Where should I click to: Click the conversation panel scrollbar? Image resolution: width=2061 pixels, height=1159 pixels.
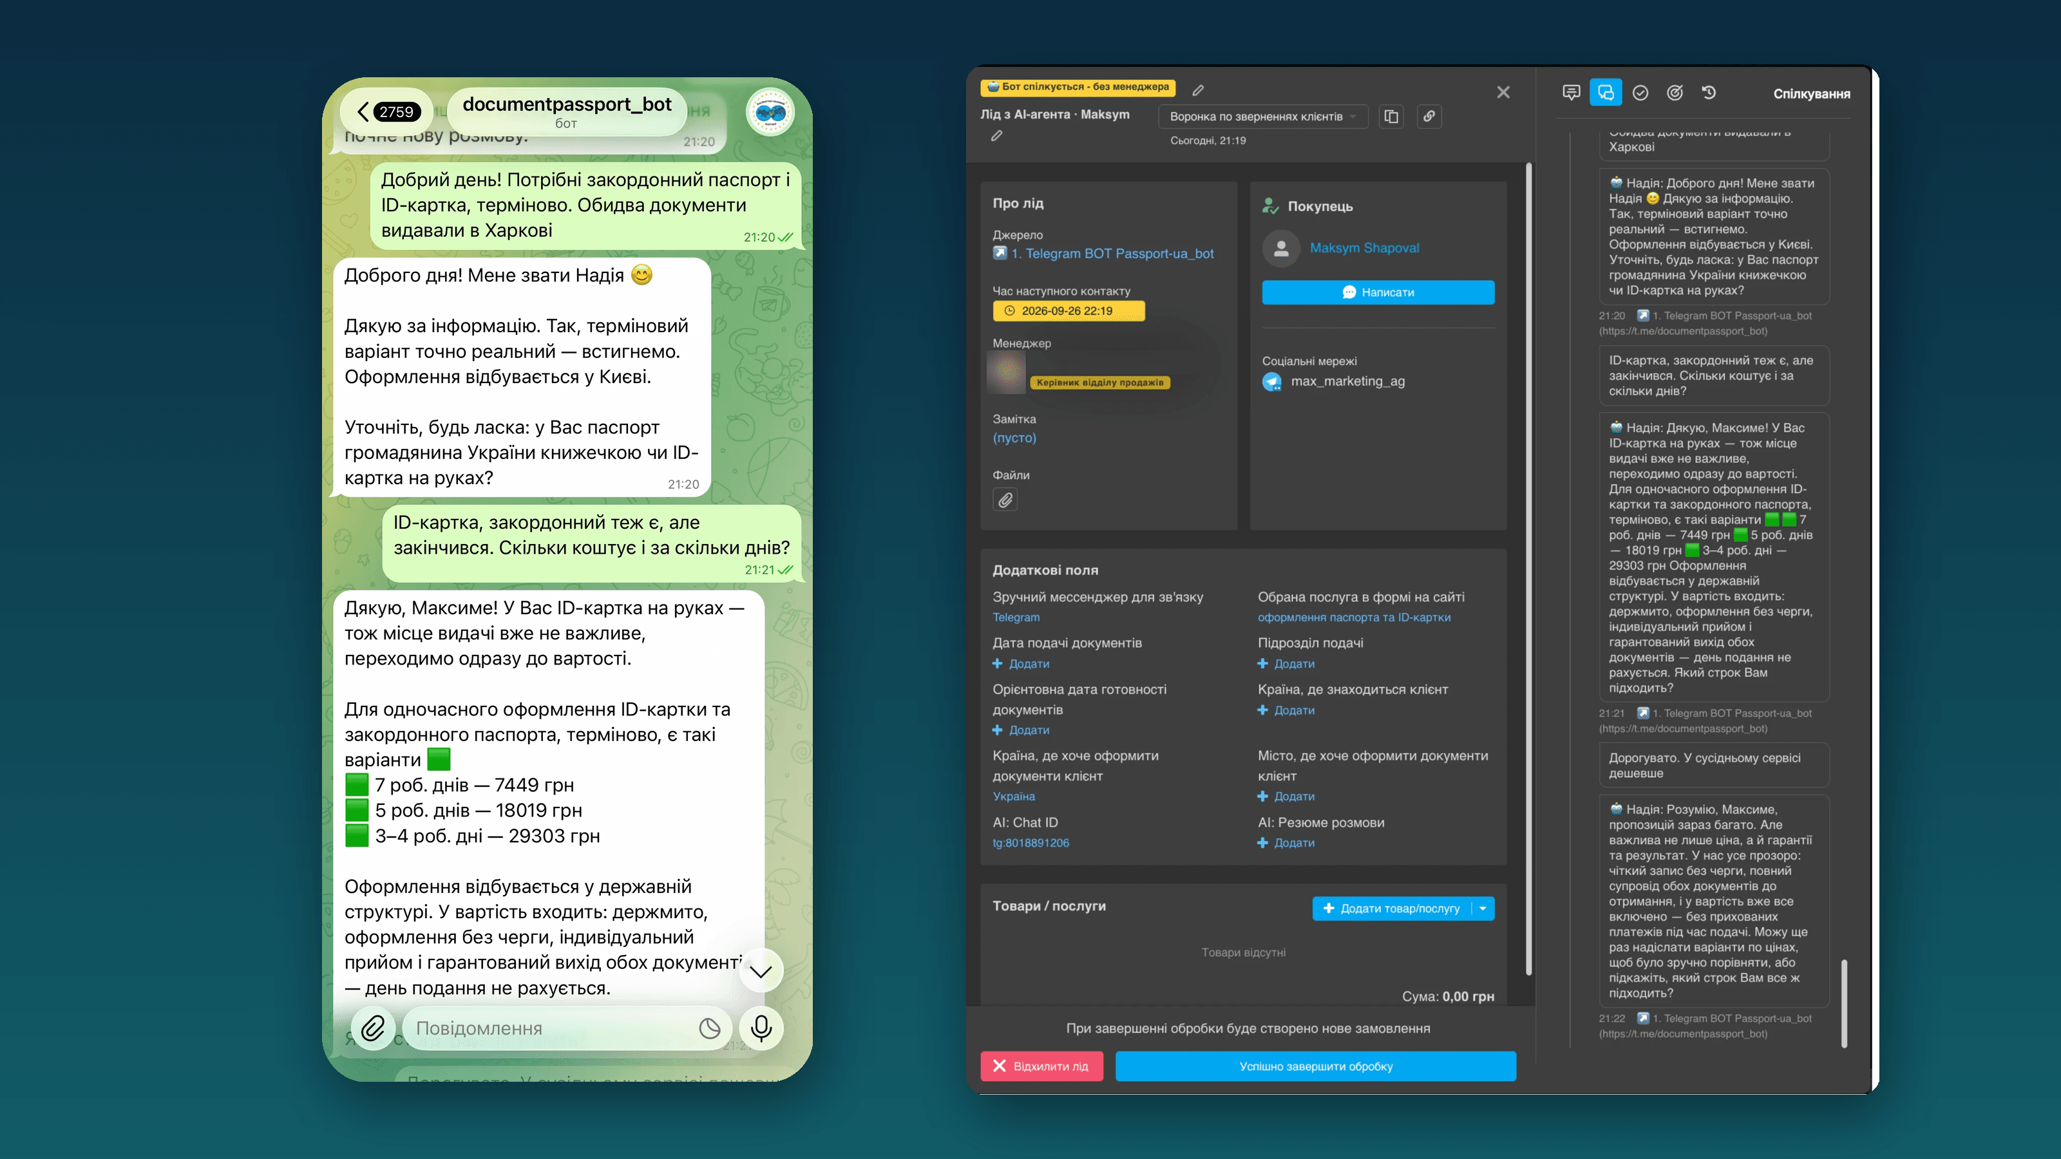[x=1844, y=1004]
